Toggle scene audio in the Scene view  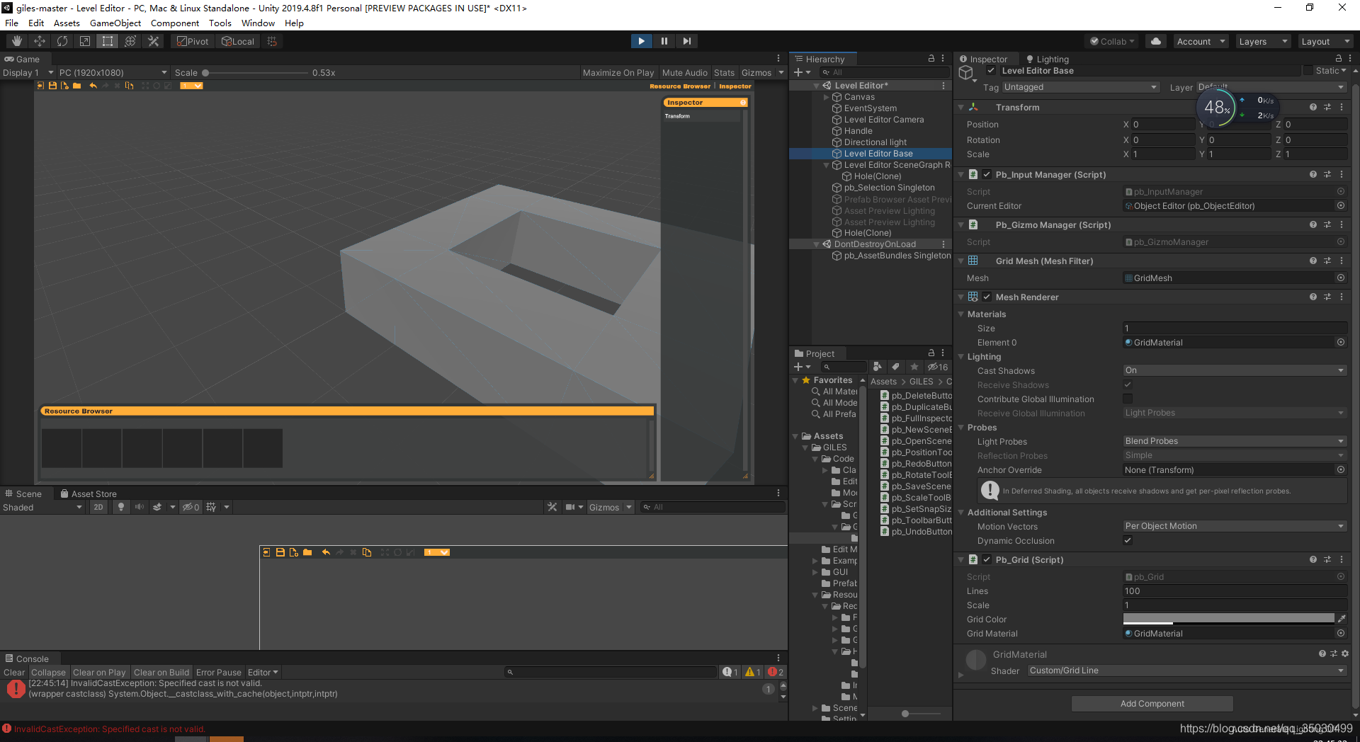pyautogui.click(x=139, y=507)
